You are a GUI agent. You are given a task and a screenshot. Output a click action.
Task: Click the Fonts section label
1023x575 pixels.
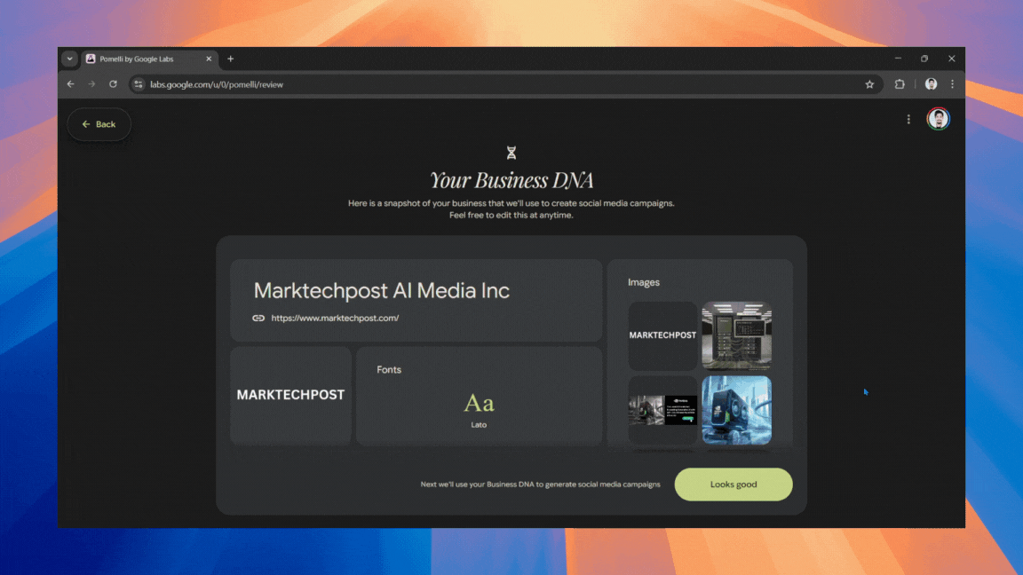pyautogui.click(x=389, y=370)
